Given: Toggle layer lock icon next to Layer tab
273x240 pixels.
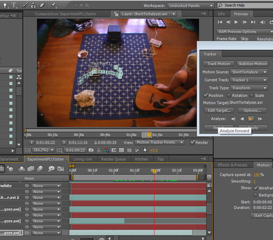Looking at the screenshot, I should tap(116, 14).
